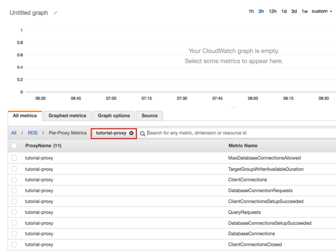Screen dimensions: 336x251
Task: Set time range to 1h
Action: [251, 11]
